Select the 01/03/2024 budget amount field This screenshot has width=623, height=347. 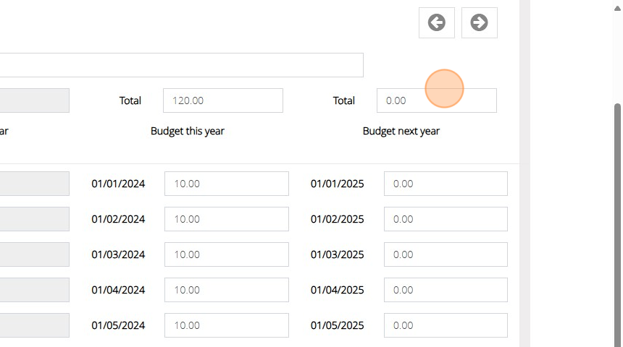226,254
